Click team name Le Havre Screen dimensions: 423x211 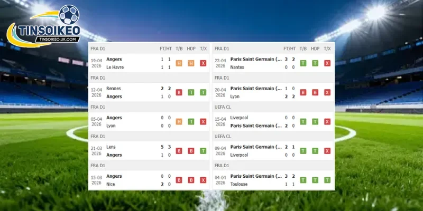115,68
